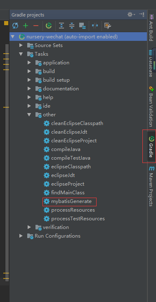Image resolution: width=156 pixels, height=302 pixels.
Task: Toggle offline mode icon
Action: (x=95, y=26)
